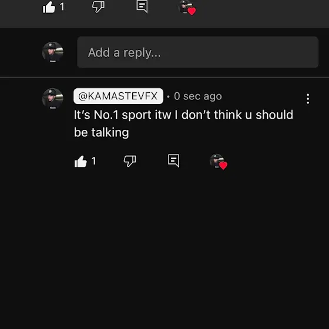
Task: Click the like count on top comment
Action: 62,7
